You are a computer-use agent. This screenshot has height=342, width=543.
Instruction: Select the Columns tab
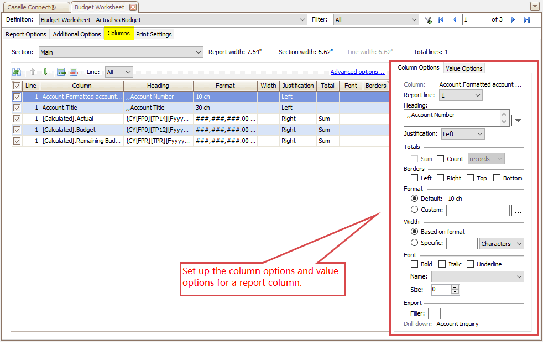click(x=118, y=34)
